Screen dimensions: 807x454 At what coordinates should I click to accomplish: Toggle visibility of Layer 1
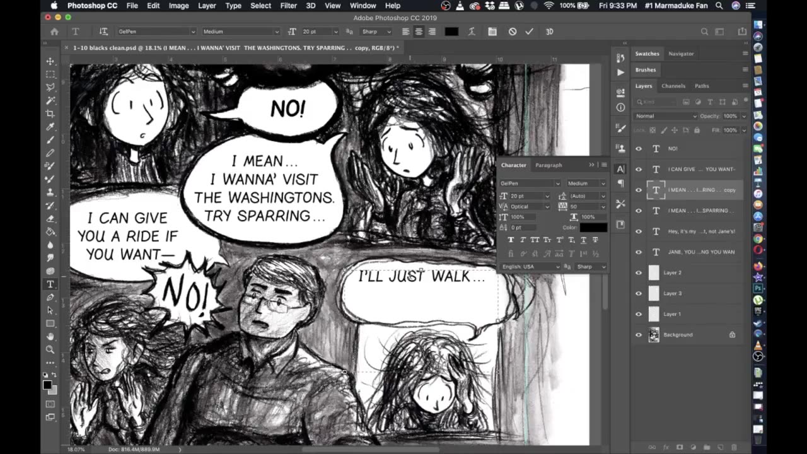[x=639, y=314]
